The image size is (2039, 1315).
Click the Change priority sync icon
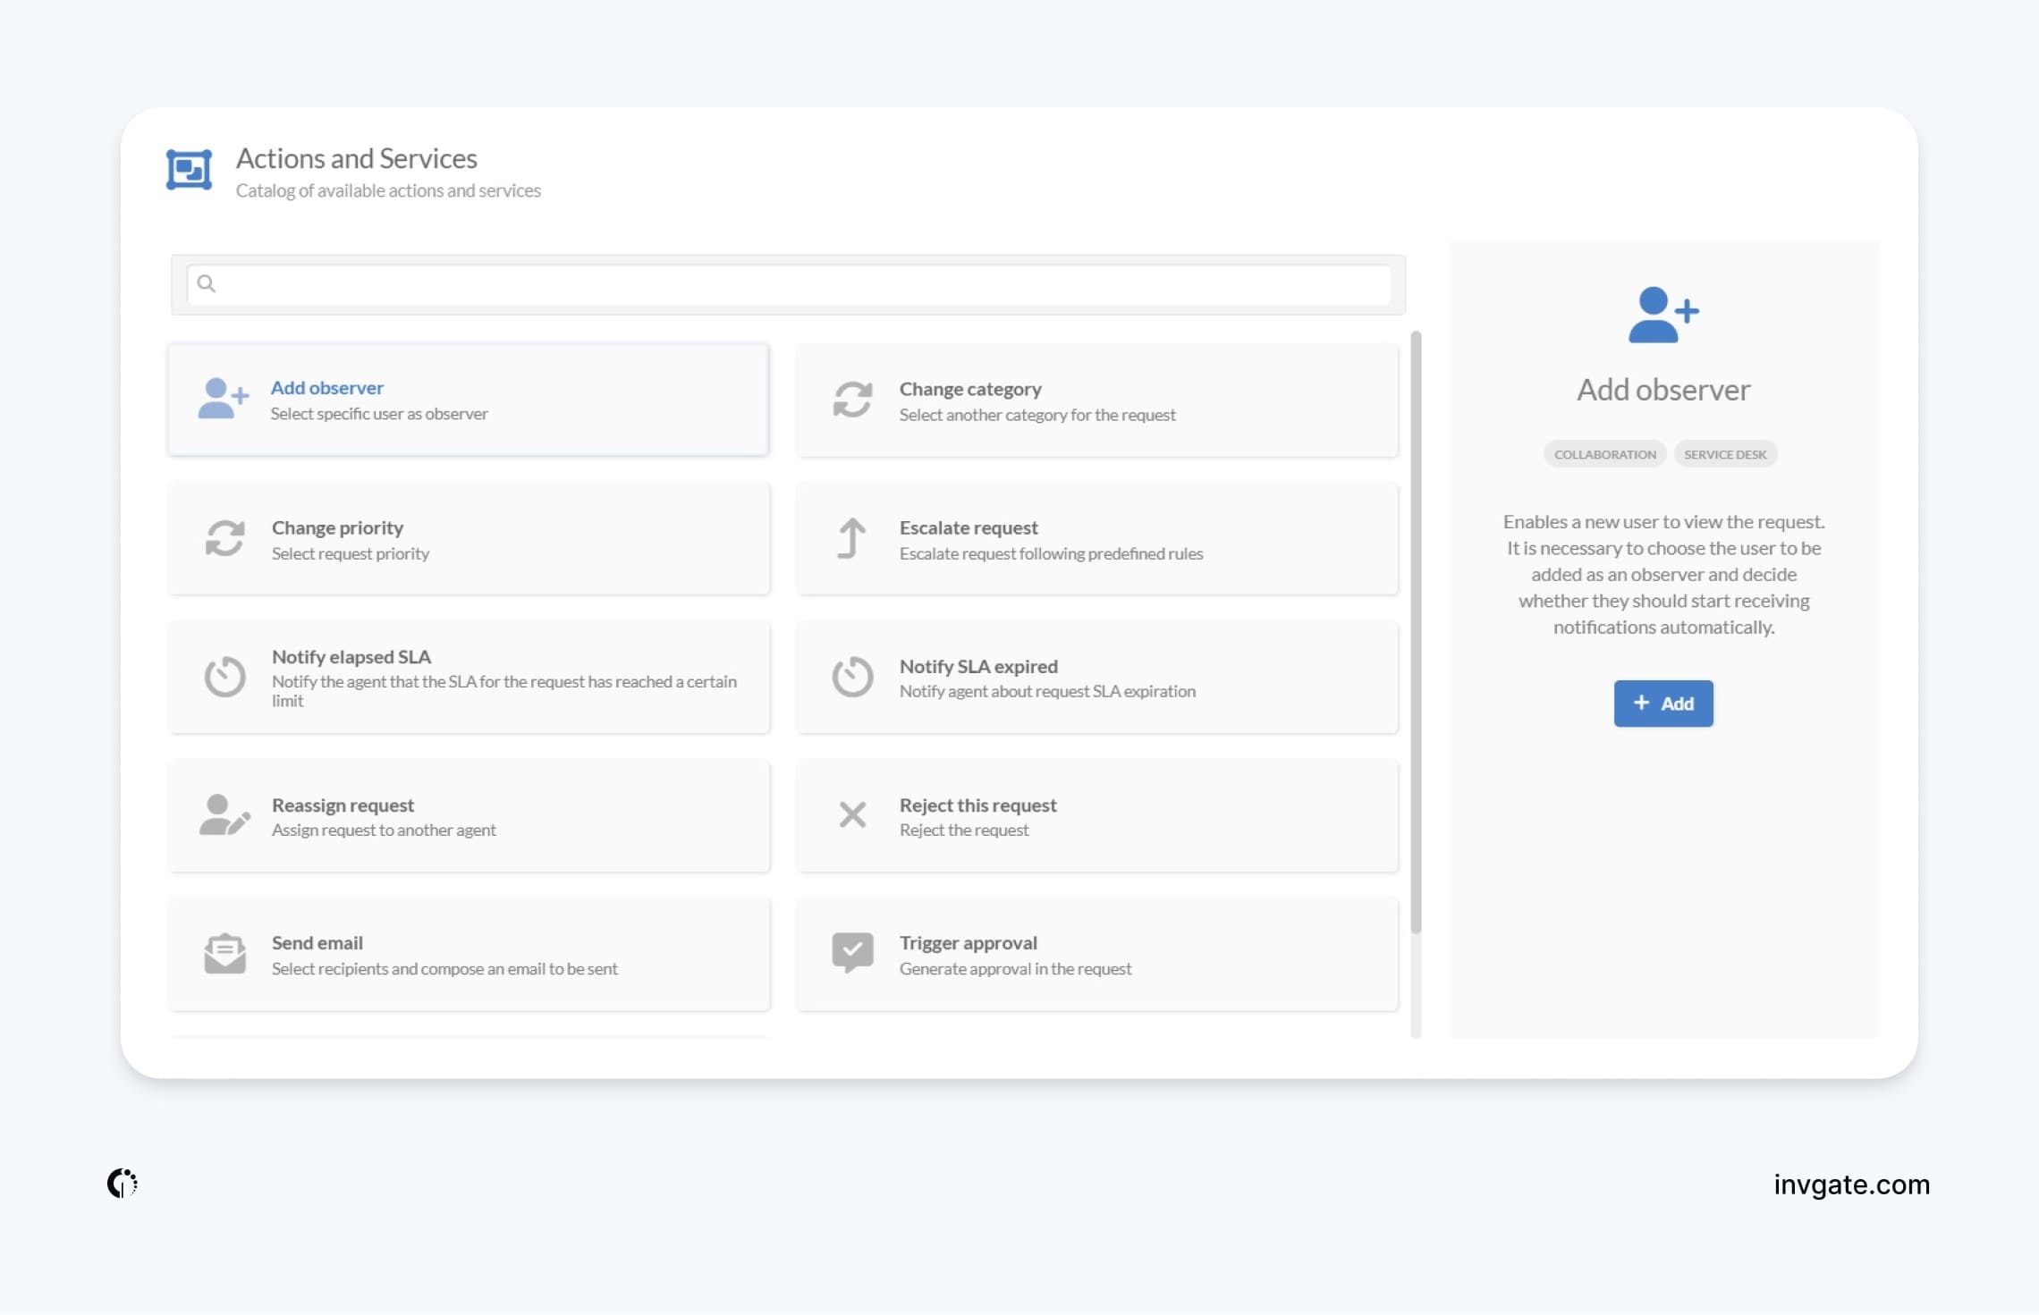(224, 538)
